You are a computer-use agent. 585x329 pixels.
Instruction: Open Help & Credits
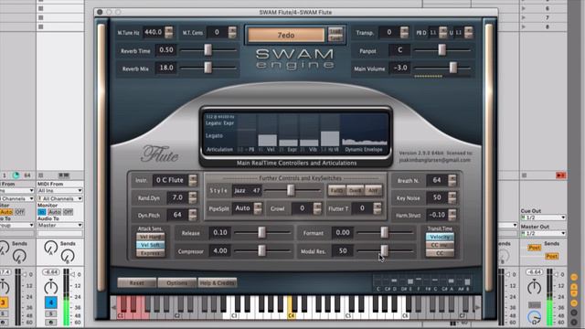point(218,282)
